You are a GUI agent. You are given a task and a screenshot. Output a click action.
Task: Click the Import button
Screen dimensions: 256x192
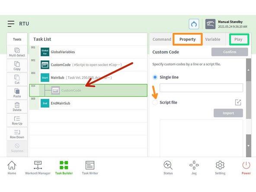pyautogui.click(x=228, y=113)
